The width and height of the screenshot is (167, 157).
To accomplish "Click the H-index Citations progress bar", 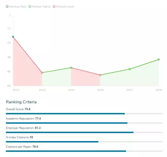I will [x=84, y=142].
